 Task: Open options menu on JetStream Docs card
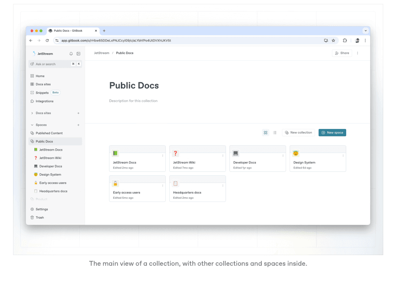click(162, 155)
